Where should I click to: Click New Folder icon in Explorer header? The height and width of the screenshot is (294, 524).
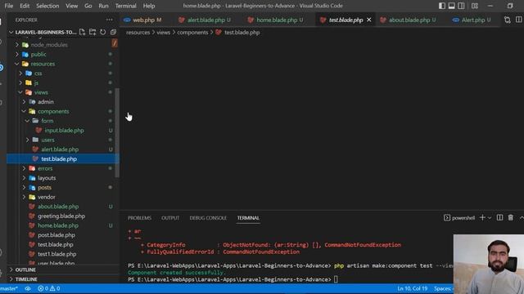click(93, 32)
